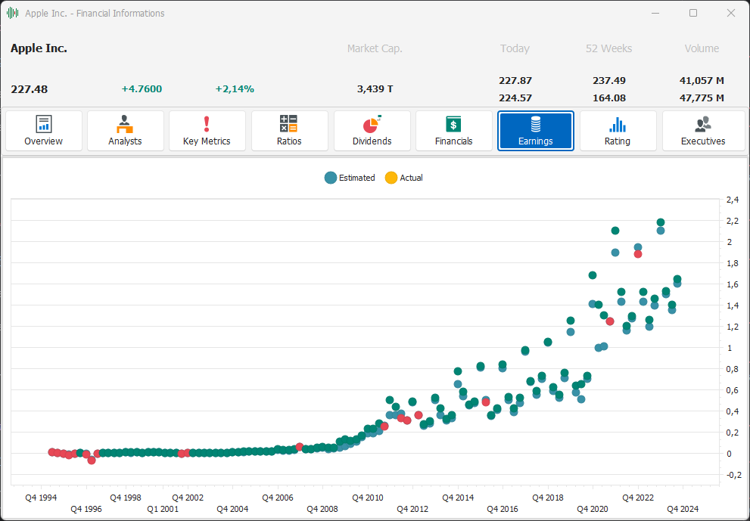Image resolution: width=750 pixels, height=521 pixels.
Task: Click the Q4 2024 axis label
Action: [683, 509]
